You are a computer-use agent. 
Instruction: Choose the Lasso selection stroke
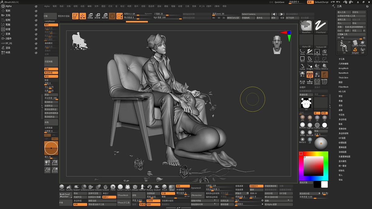(310, 59)
